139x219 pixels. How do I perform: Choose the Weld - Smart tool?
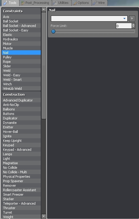click(x=21, y=80)
